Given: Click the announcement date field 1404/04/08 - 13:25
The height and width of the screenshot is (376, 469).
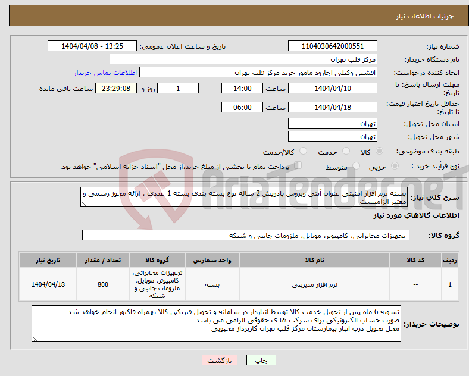Looking at the screenshot, I should pyautogui.click(x=92, y=46).
